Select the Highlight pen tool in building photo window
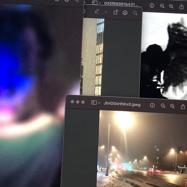This screenshot has height=187, width=187. click(x=97, y=11)
